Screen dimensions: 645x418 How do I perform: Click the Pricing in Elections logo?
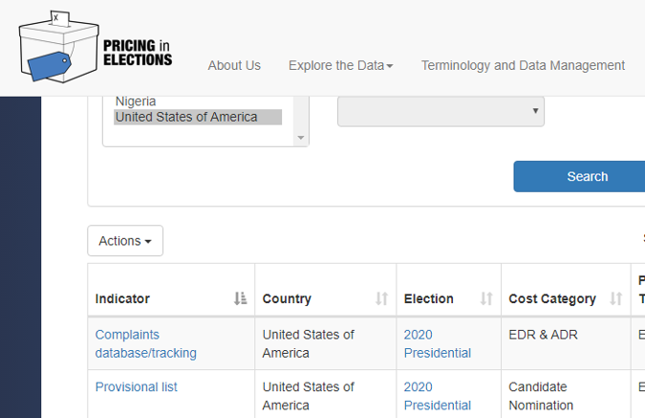(96, 47)
